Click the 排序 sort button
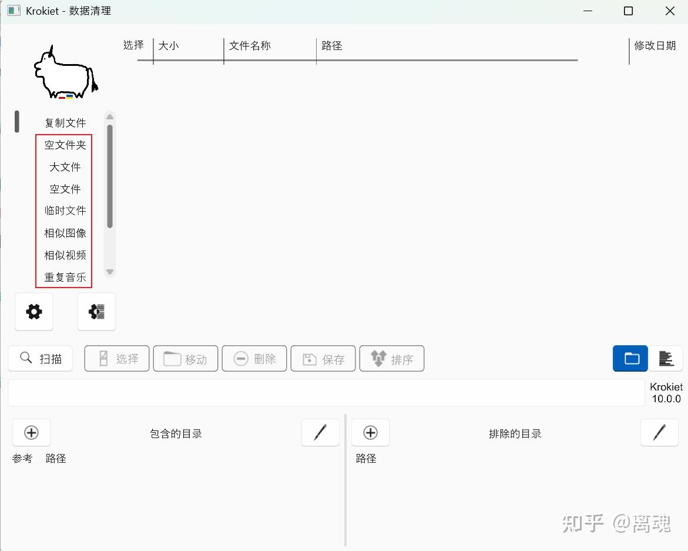 point(392,359)
